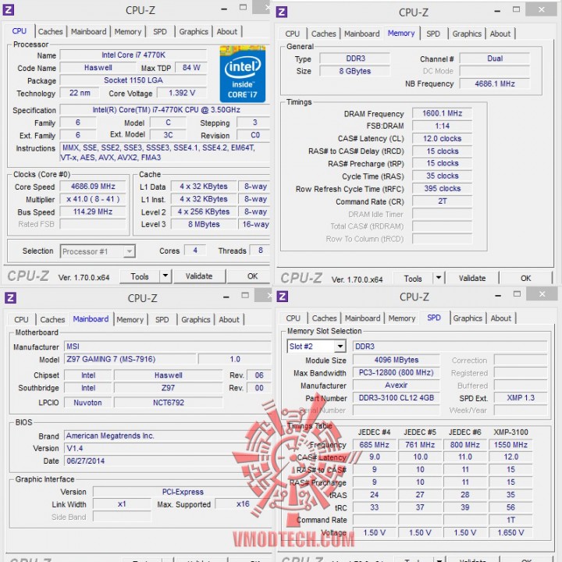The width and height of the screenshot is (562, 562).
Task: Click the Tools button in the CPU window
Action: tap(140, 276)
